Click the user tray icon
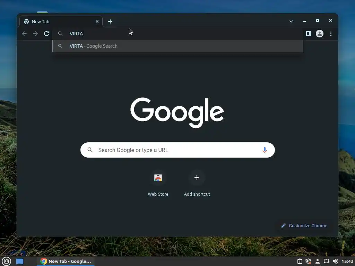 (318, 261)
